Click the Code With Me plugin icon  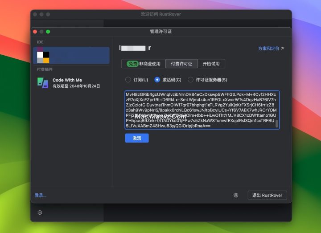(43, 83)
